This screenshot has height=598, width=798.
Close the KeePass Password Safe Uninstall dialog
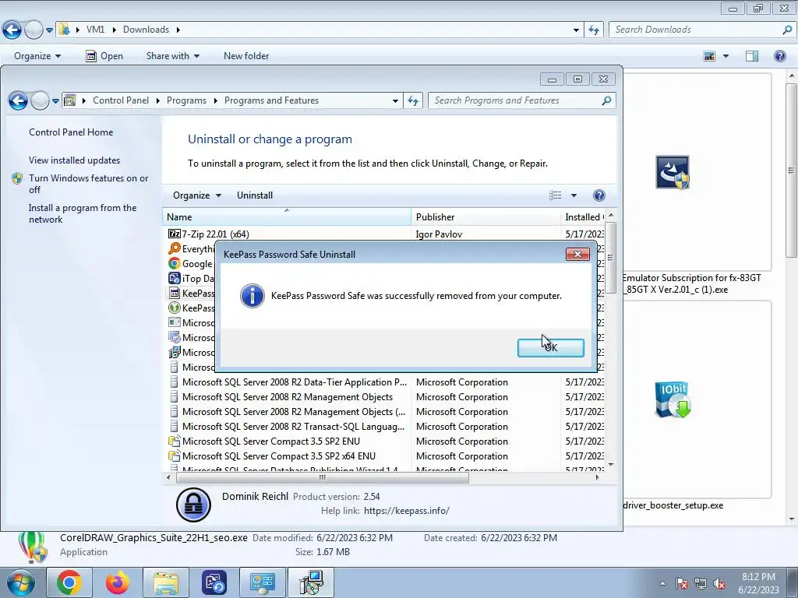point(577,255)
